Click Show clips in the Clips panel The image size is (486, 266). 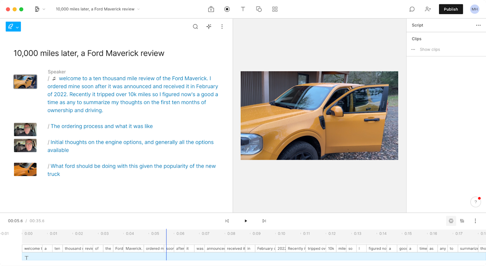point(430,50)
